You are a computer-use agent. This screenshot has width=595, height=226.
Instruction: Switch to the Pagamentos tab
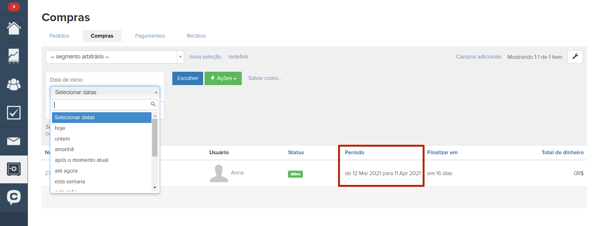[150, 36]
